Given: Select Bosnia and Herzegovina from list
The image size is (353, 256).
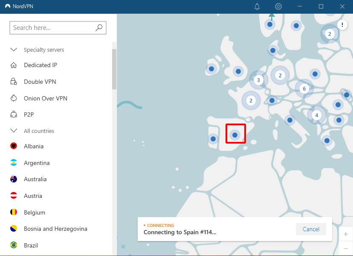Looking at the screenshot, I should pyautogui.click(x=56, y=229).
